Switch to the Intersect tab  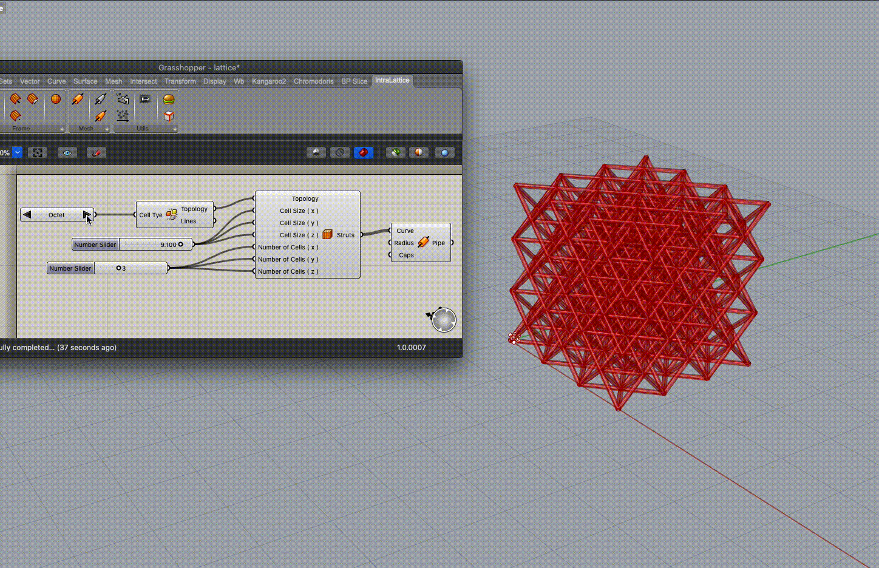pyautogui.click(x=143, y=81)
